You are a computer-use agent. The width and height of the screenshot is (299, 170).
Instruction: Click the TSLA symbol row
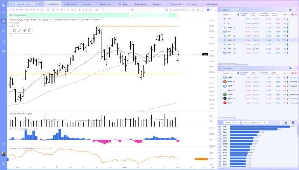(x=230, y=103)
